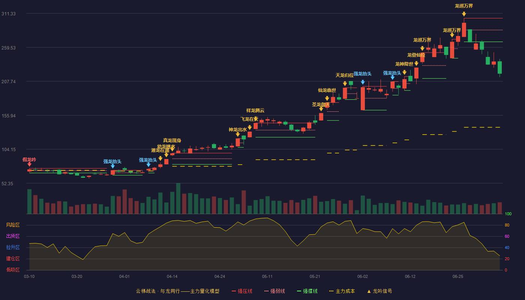The image size is (525, 300).
Task: Click the 06-12 date label
Action: pos(410,276)
